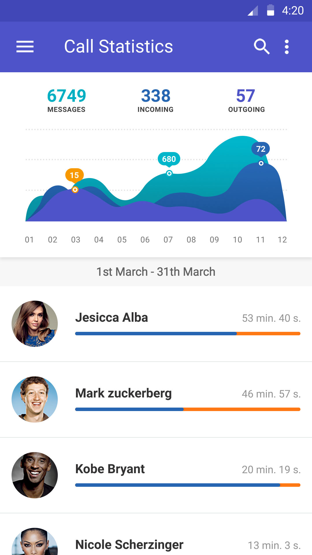Click Mark zuckerberg's call duration bar
This screenshot has width=312, height=555.
coord(188,409)
